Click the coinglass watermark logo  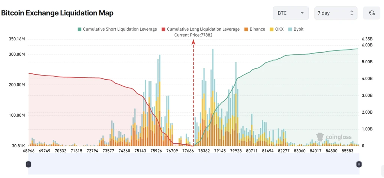(333, 137)
